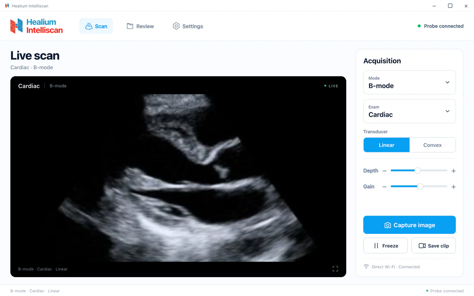Expand the ultrasound view to fullscreen
Screen dimensions: 474x296
coord(335,269)
